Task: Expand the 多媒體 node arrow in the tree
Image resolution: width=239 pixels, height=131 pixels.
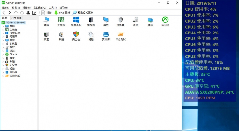Action: [3, 44]
